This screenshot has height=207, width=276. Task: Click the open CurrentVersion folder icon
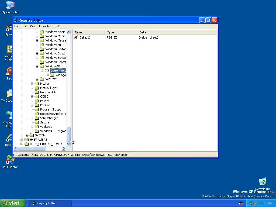[x=47, y=71]
